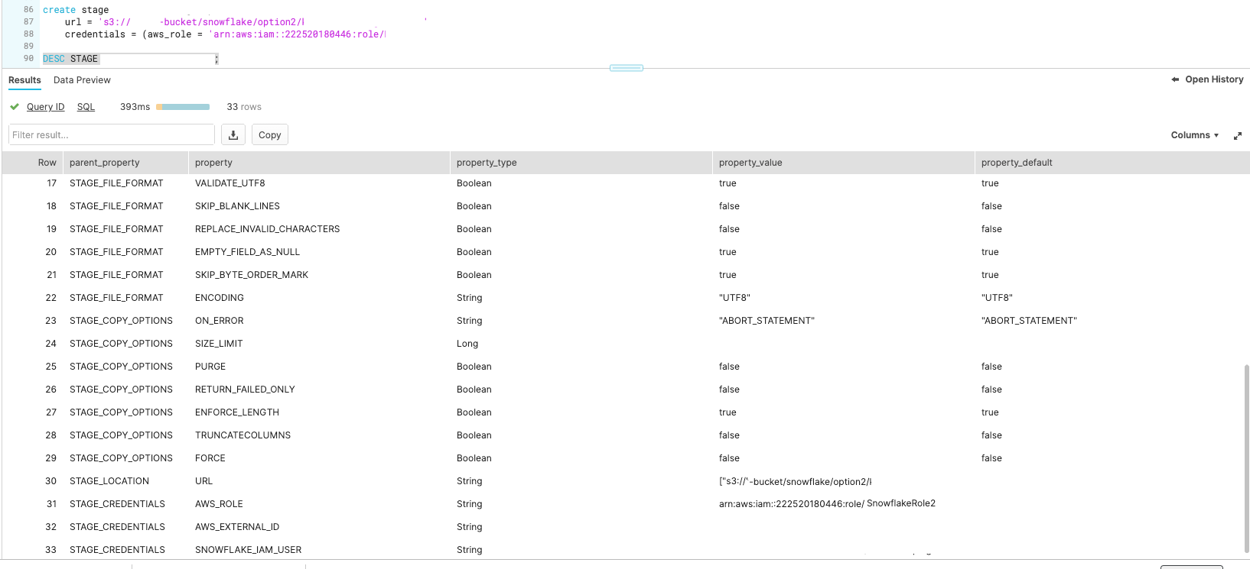1250x569 pixels.
Task: Click the parent_property column header
Action: (105, 163)
